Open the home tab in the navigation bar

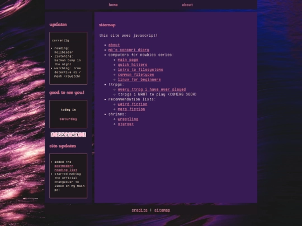pyautogui.click(x=113, y=5)
